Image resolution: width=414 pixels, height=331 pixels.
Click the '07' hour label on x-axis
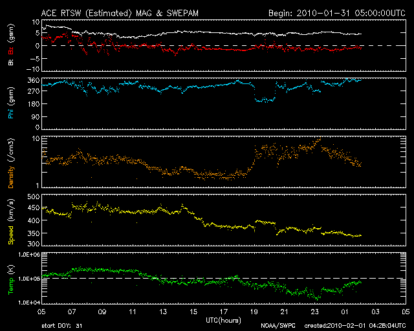pyautogui.click(x=72, y=312)
